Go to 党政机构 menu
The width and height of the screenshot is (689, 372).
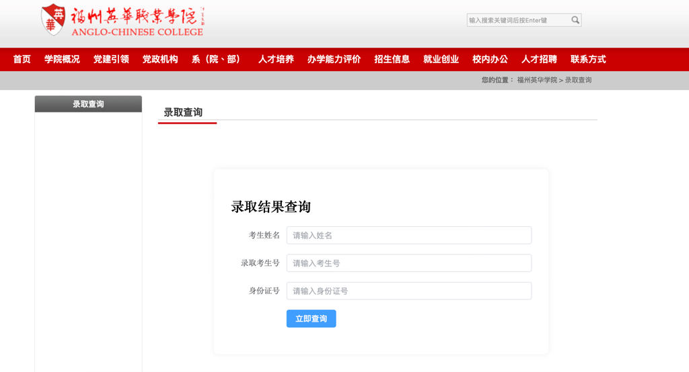[160, 59]
